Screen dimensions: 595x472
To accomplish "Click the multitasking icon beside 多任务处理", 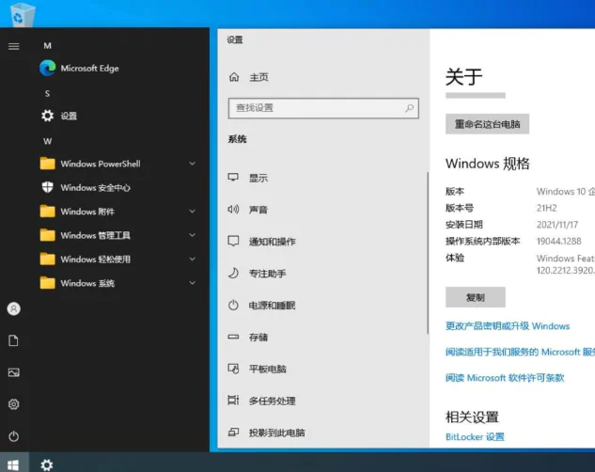I will click(x=233, y=400).
